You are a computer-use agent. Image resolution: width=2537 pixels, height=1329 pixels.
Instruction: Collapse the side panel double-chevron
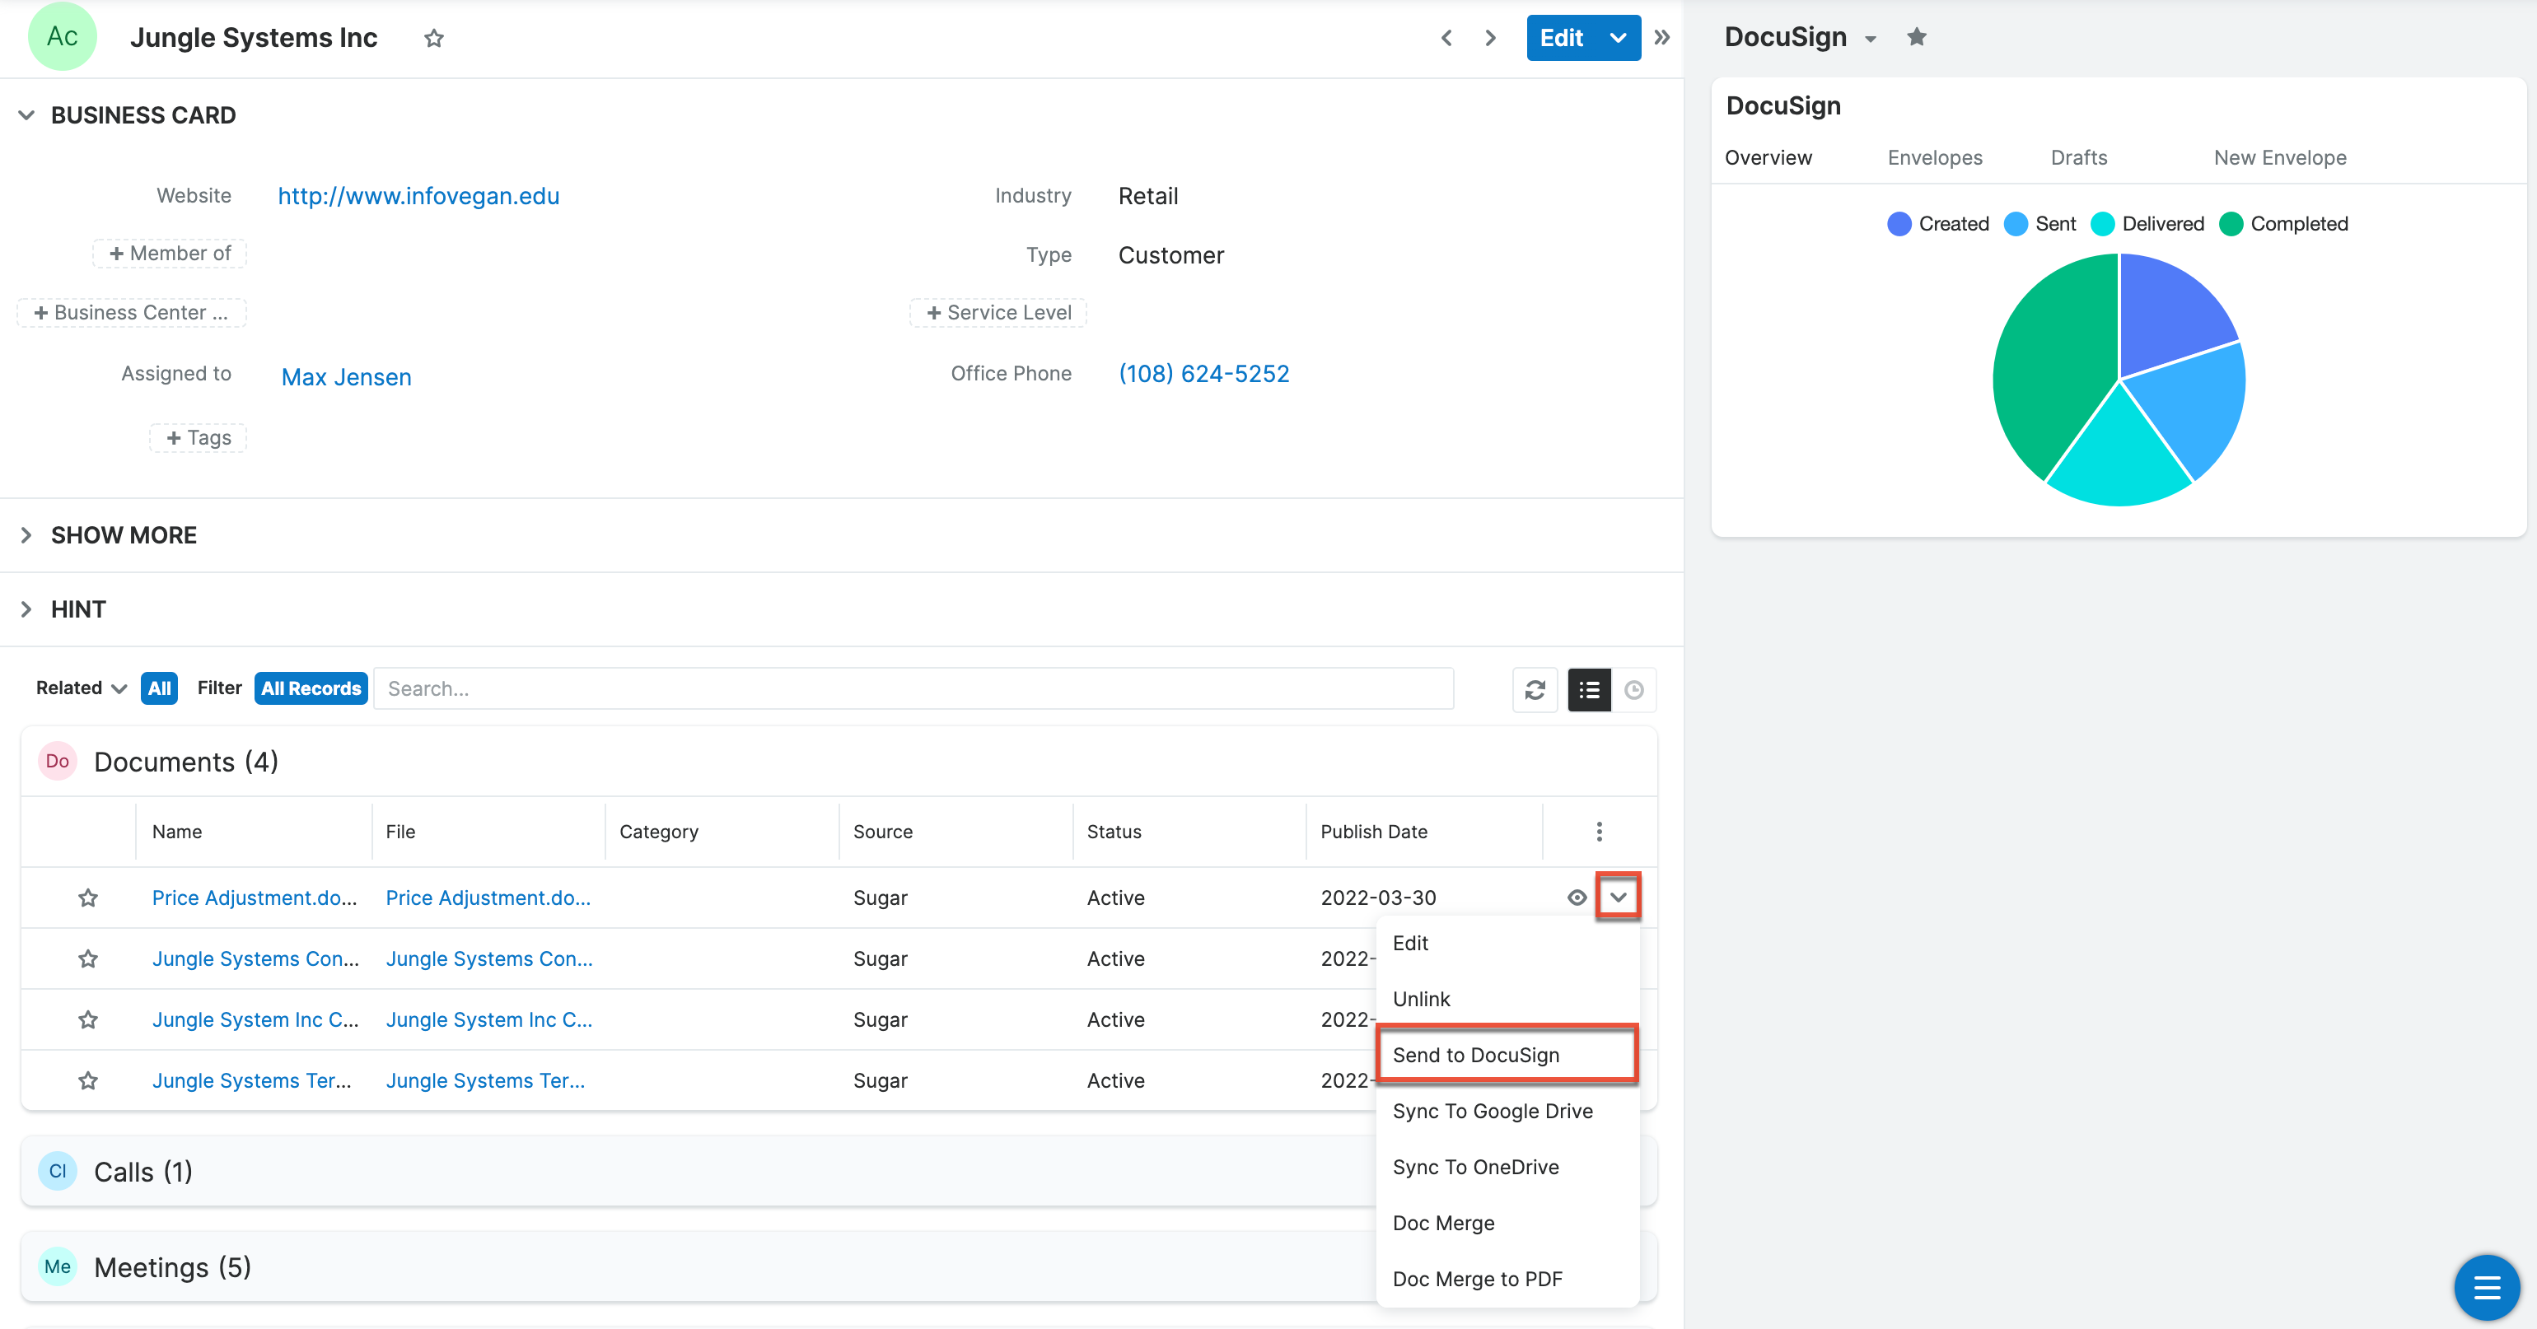(1662, 39)
